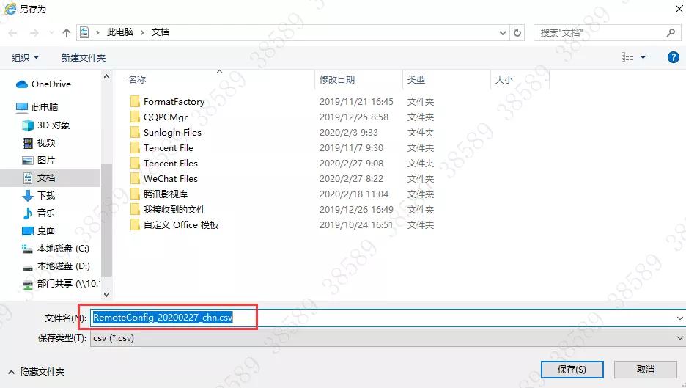
Task: Click folder icon beside Sunlogin Files
Action: (135, 132)
